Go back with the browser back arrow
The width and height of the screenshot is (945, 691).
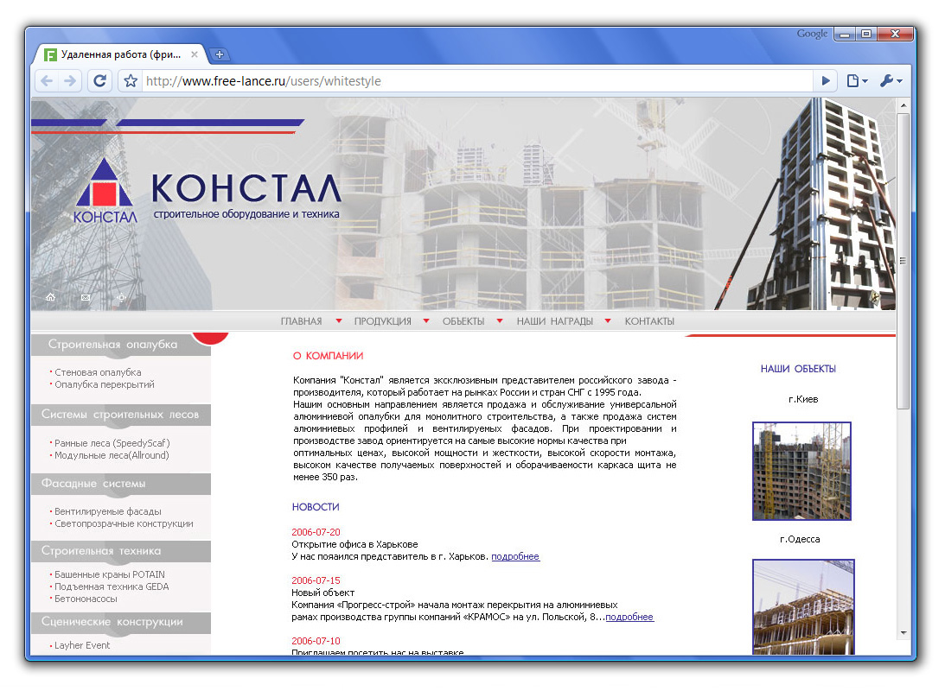48,80
